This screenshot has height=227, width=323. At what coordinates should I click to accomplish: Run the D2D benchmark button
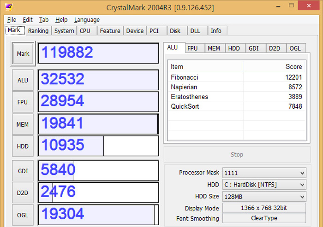click(23, 193)
